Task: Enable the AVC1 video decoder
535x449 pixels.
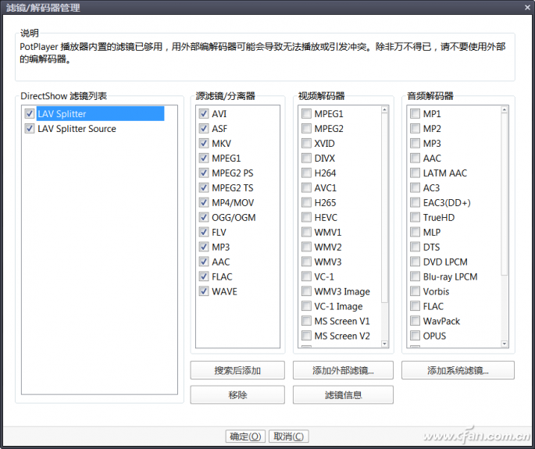Action: [x=306, y=187]
